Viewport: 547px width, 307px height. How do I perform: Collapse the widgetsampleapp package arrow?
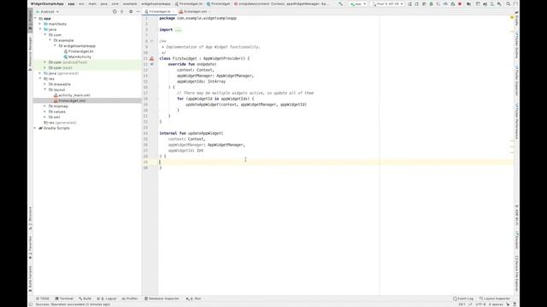tap(55, 45)
